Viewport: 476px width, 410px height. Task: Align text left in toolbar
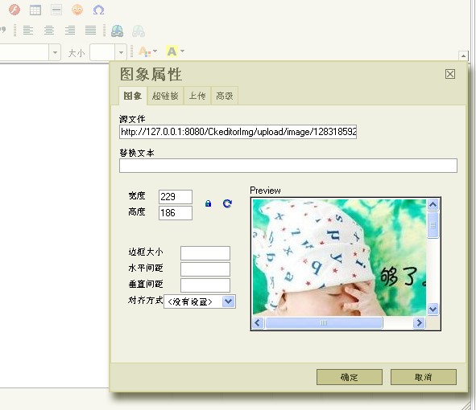[28, 31]
